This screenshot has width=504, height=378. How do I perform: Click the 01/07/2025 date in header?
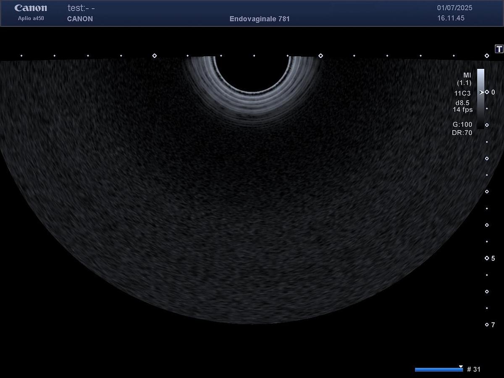click(454, 8)
